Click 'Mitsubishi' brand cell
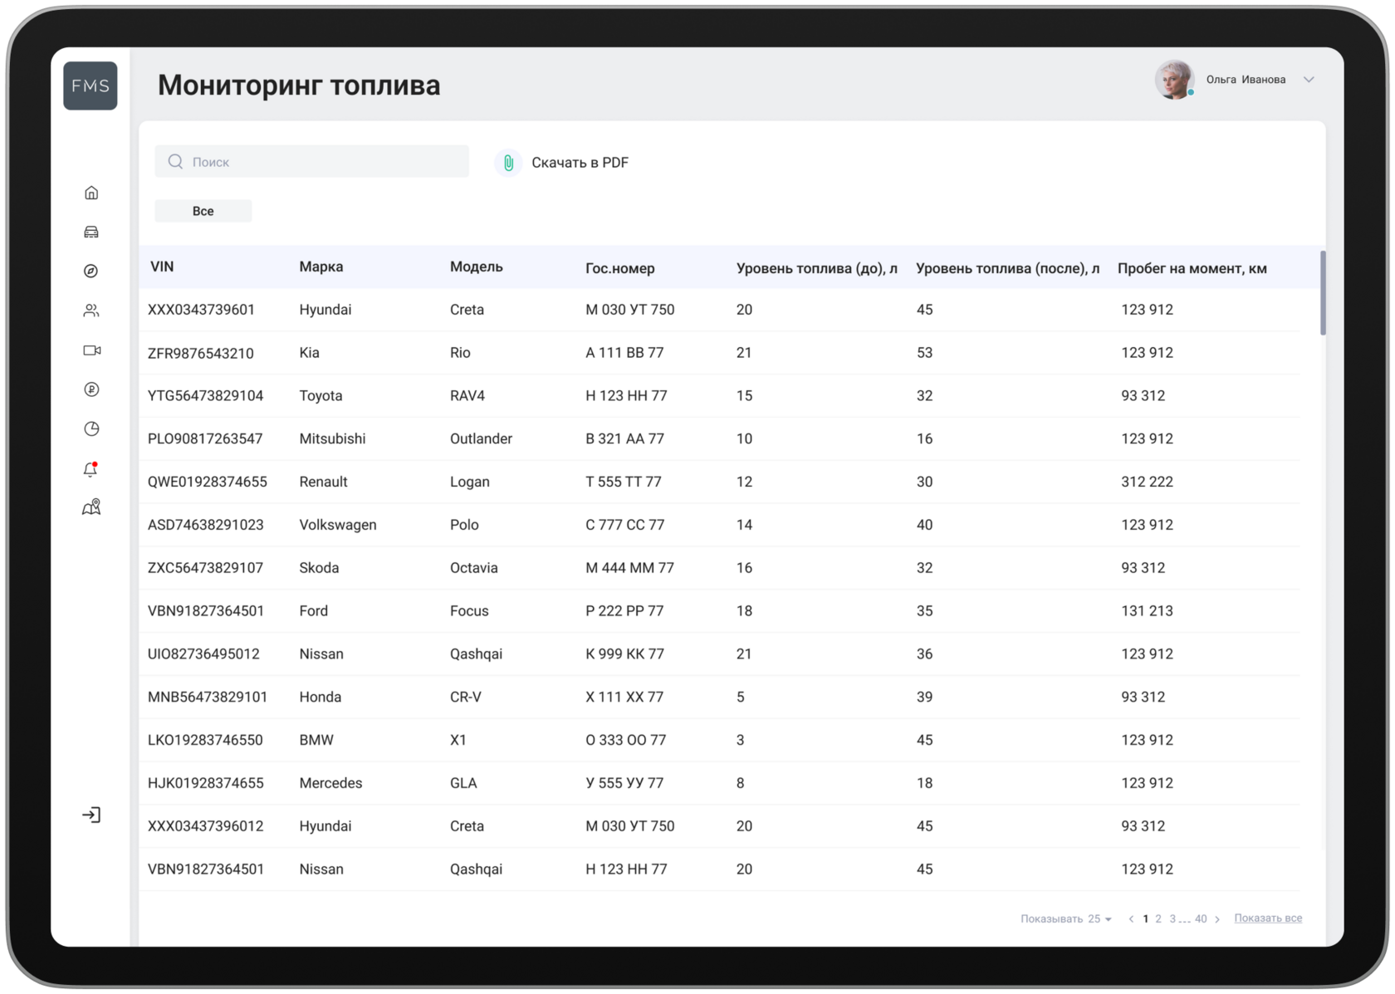1395x994 pixels. (x=332, y=439)
